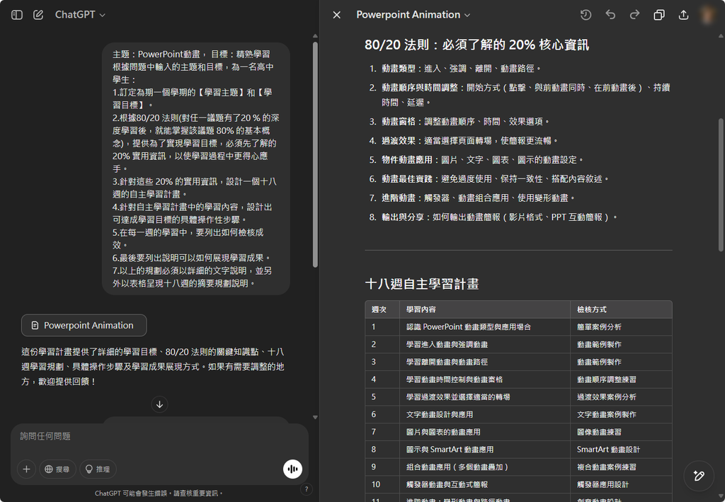Click cell 學習動畫時間控制與動畫窗格
The image size is (725, 502).
(x=484, y=380)
